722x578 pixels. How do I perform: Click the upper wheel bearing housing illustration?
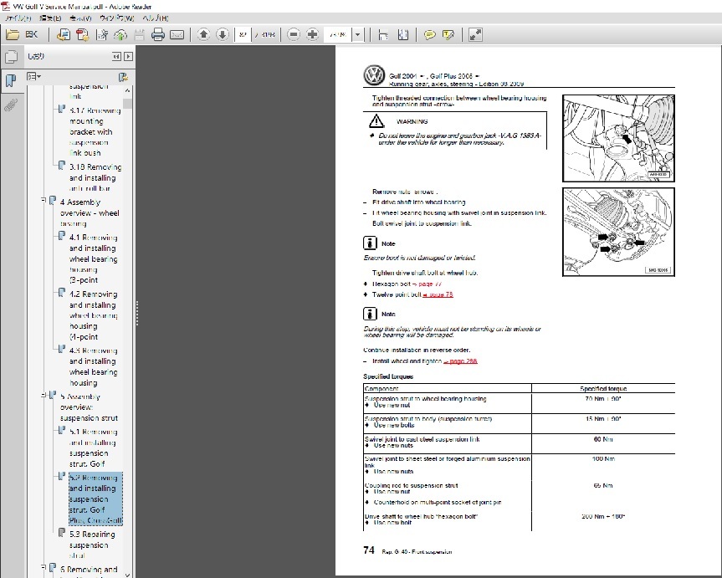coord(618,138)
